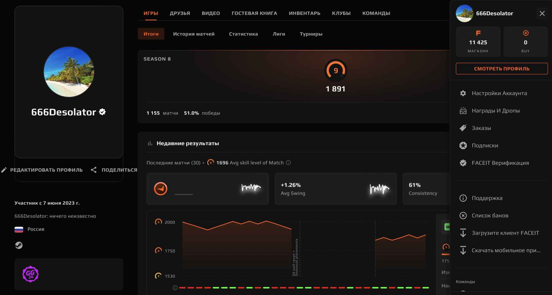Click the info icon left of match streak

(x=175, y=288)
